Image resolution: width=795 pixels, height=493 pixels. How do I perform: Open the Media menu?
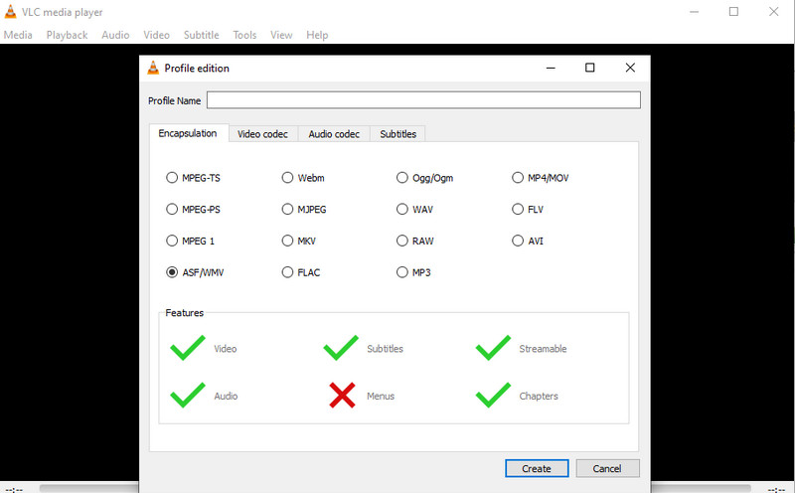pos(18,35)
